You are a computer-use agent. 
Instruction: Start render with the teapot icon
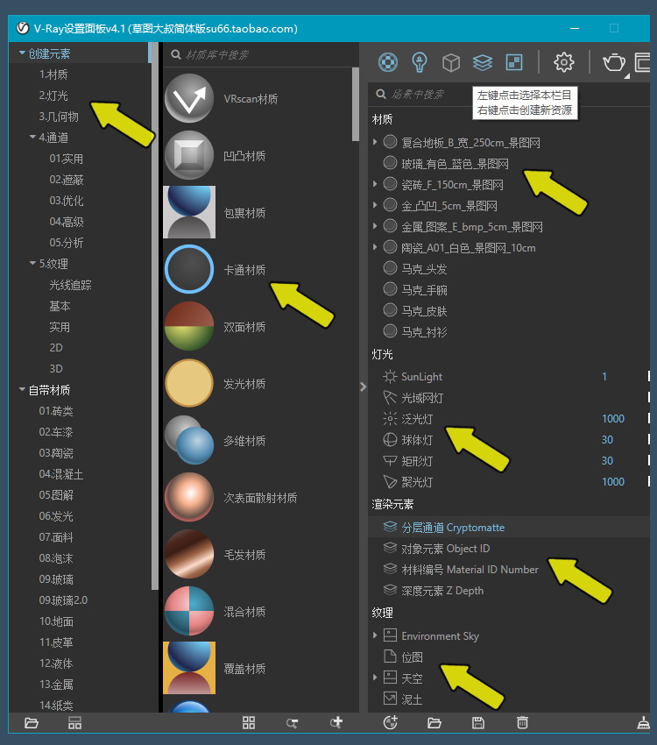click(613, 62)
